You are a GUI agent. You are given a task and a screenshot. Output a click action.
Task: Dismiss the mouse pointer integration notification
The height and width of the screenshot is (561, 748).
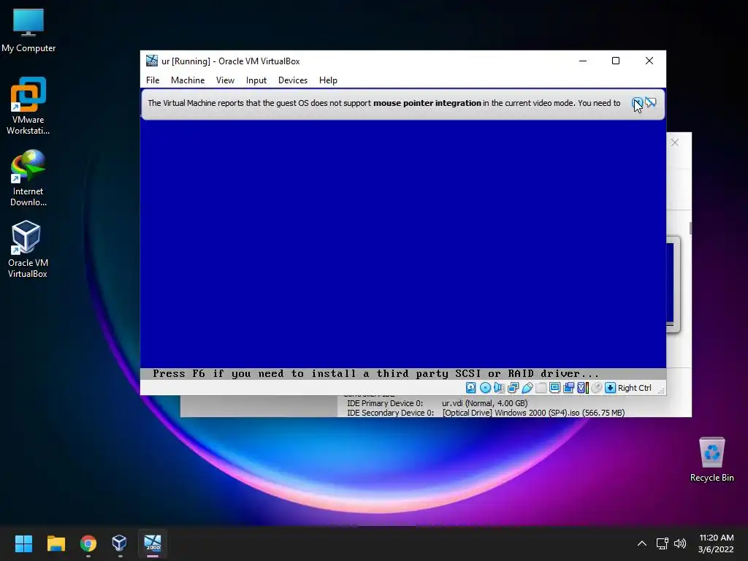click(x=637, y=102)
